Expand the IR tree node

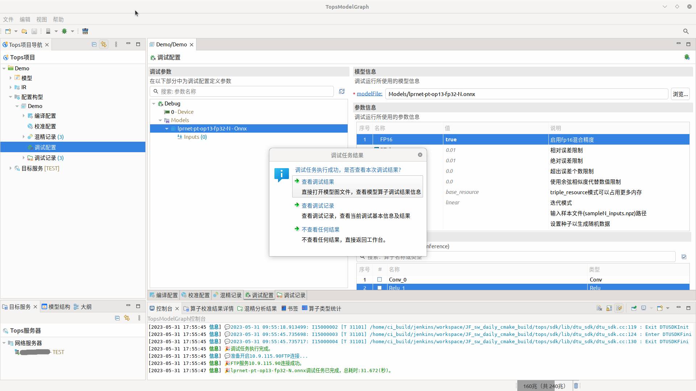tap(11, 87)
